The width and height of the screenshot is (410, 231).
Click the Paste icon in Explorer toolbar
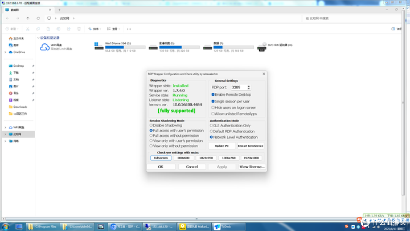click(48, 29)
